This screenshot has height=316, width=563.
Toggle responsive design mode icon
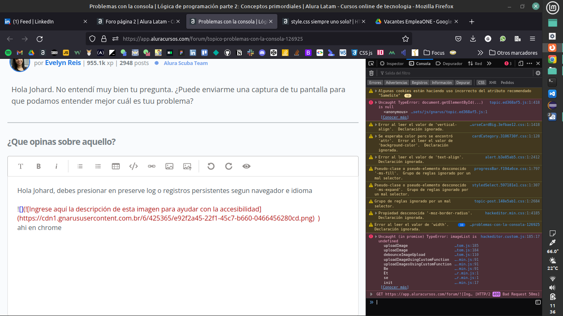click(521, 63)
